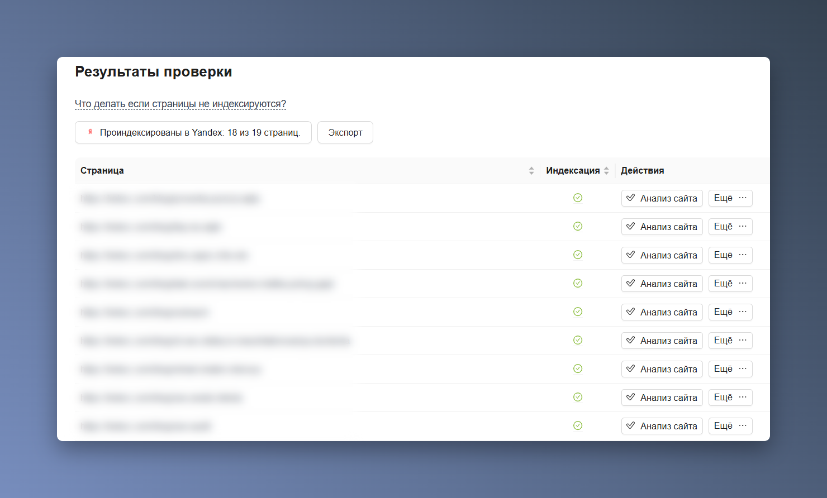Click the green indexed checkmark in the seventh row
This screenshot has height=498, width=827.
point(578,368)
